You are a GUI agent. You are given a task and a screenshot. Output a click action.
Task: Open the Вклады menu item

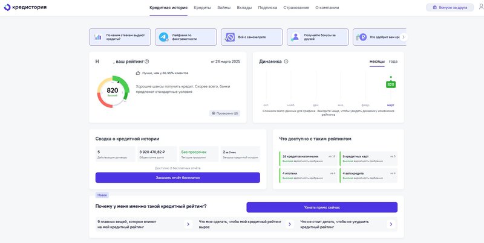tap(244, 8)
